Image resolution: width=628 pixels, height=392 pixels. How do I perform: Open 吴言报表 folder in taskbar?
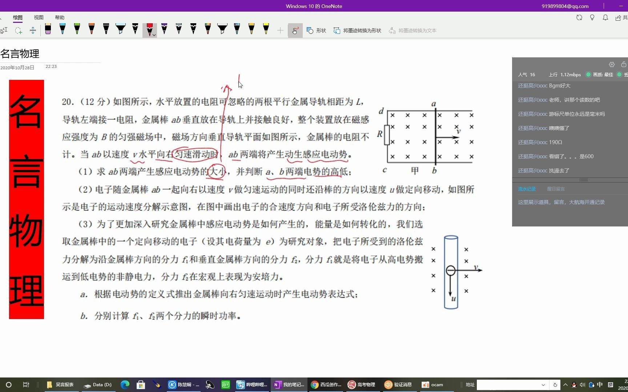tap(60, 385)
